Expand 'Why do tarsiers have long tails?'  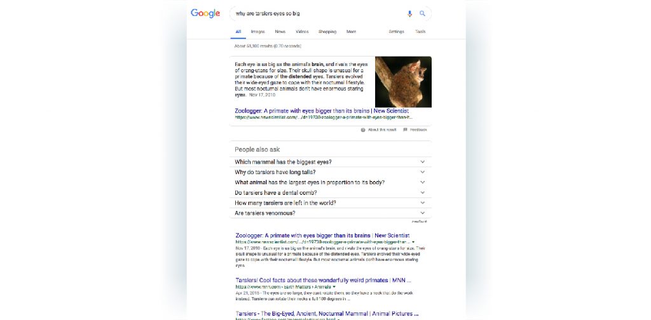[331, 173]
